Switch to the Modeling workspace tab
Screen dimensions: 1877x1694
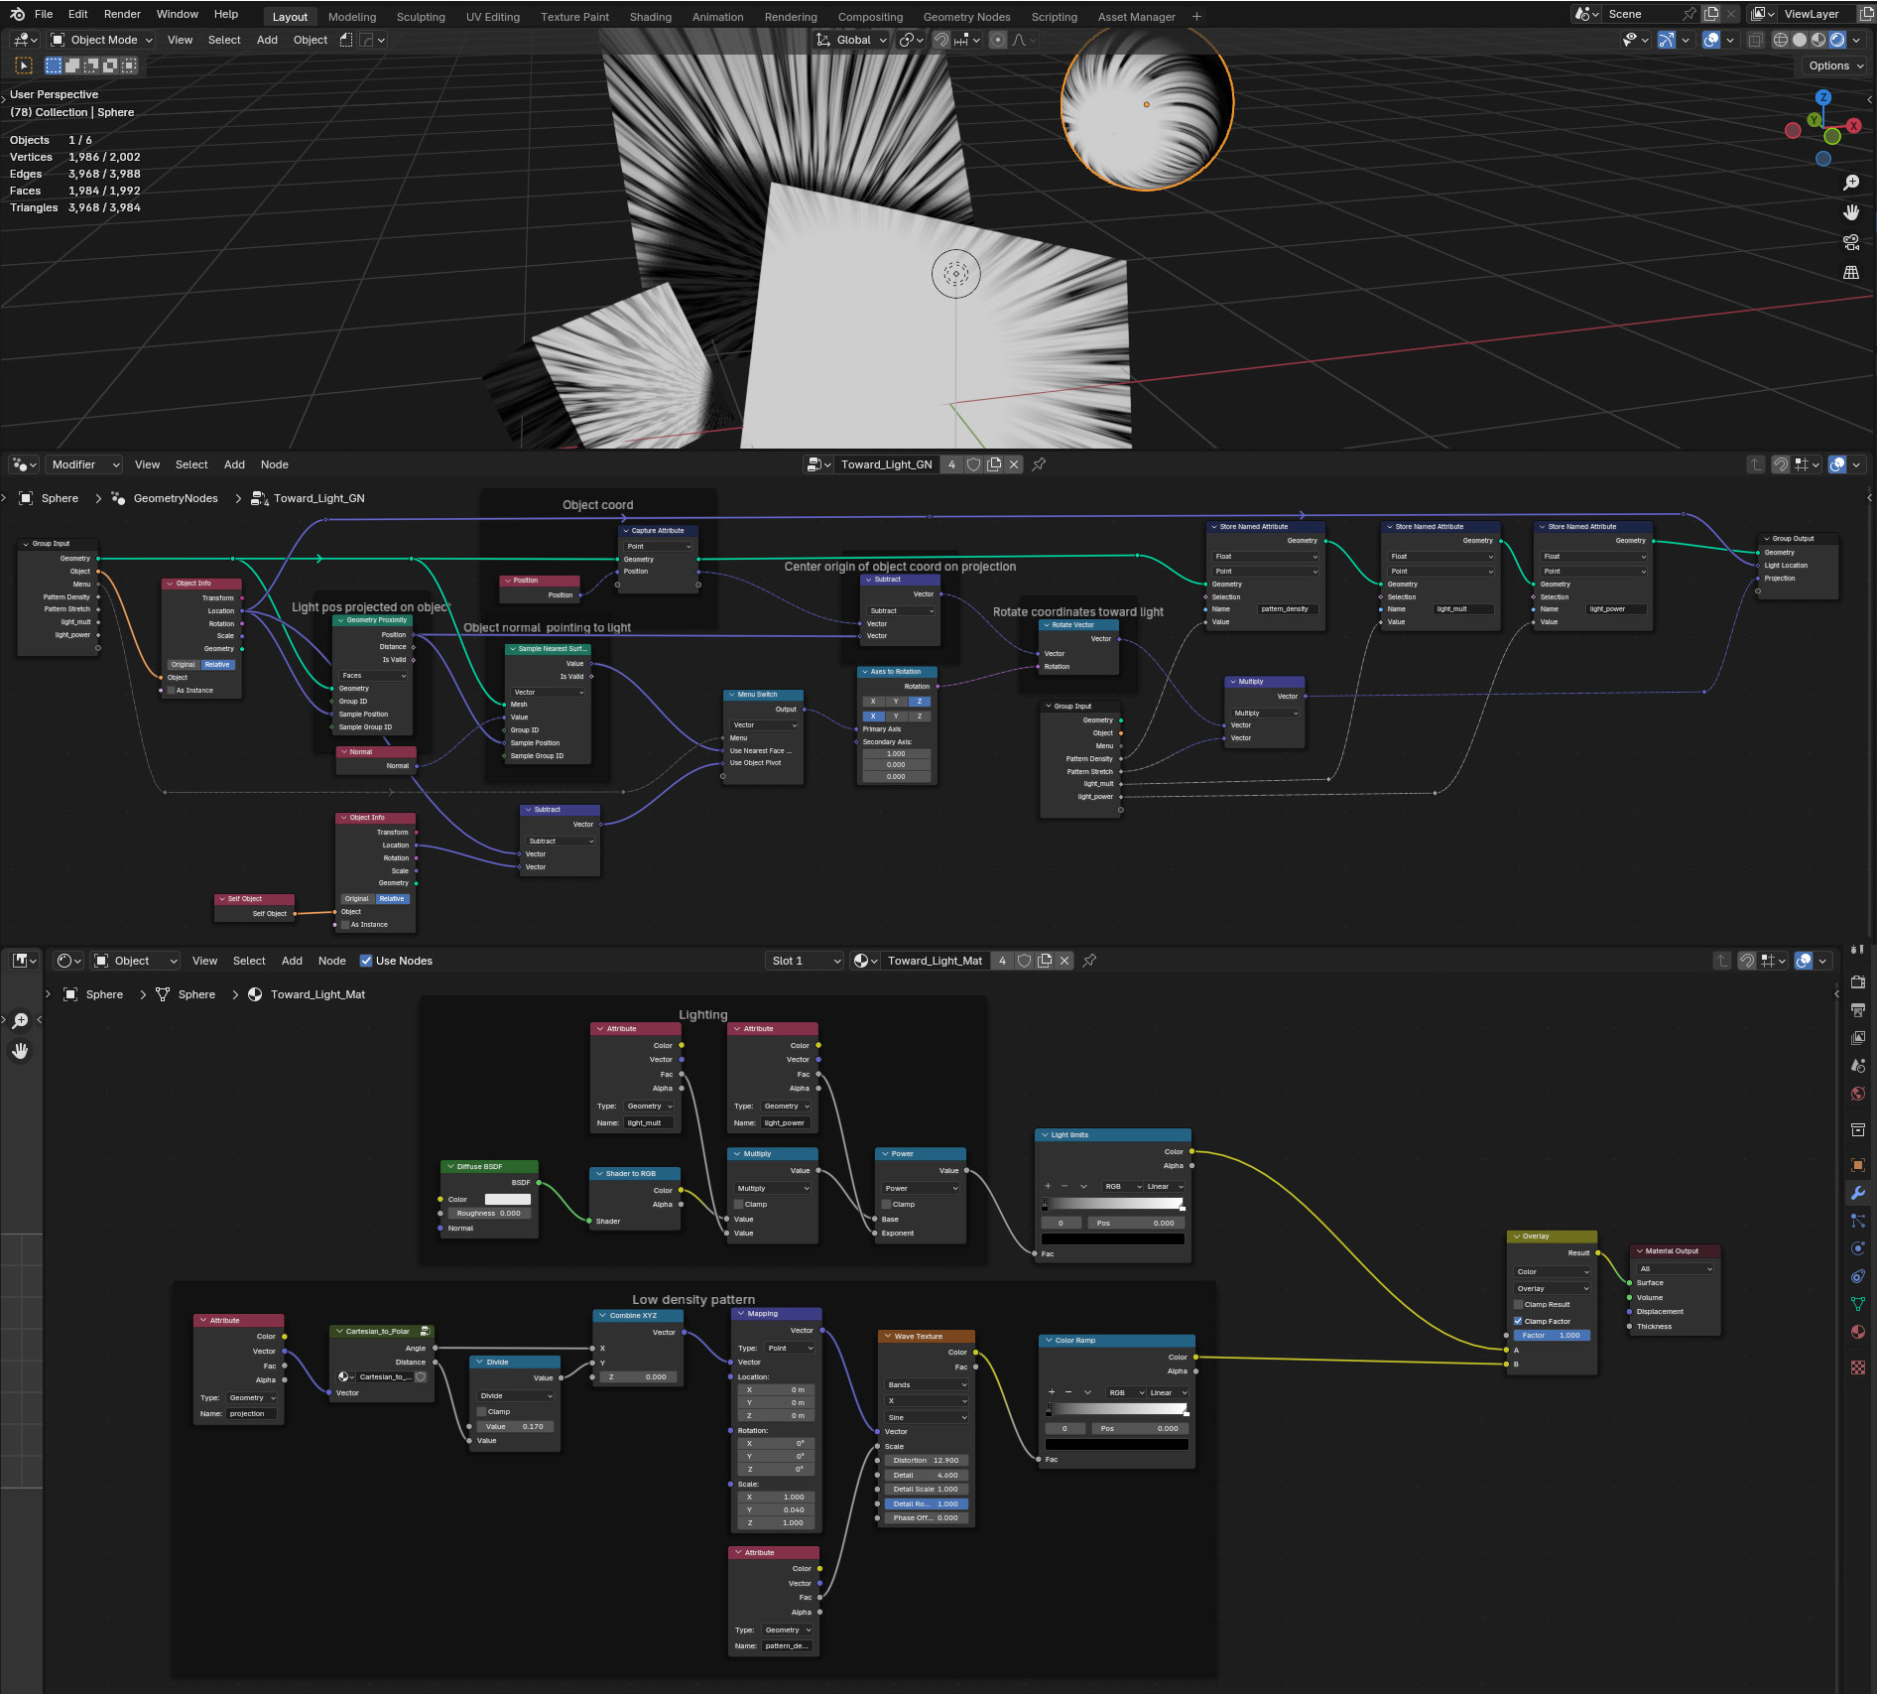pos(352,17)
